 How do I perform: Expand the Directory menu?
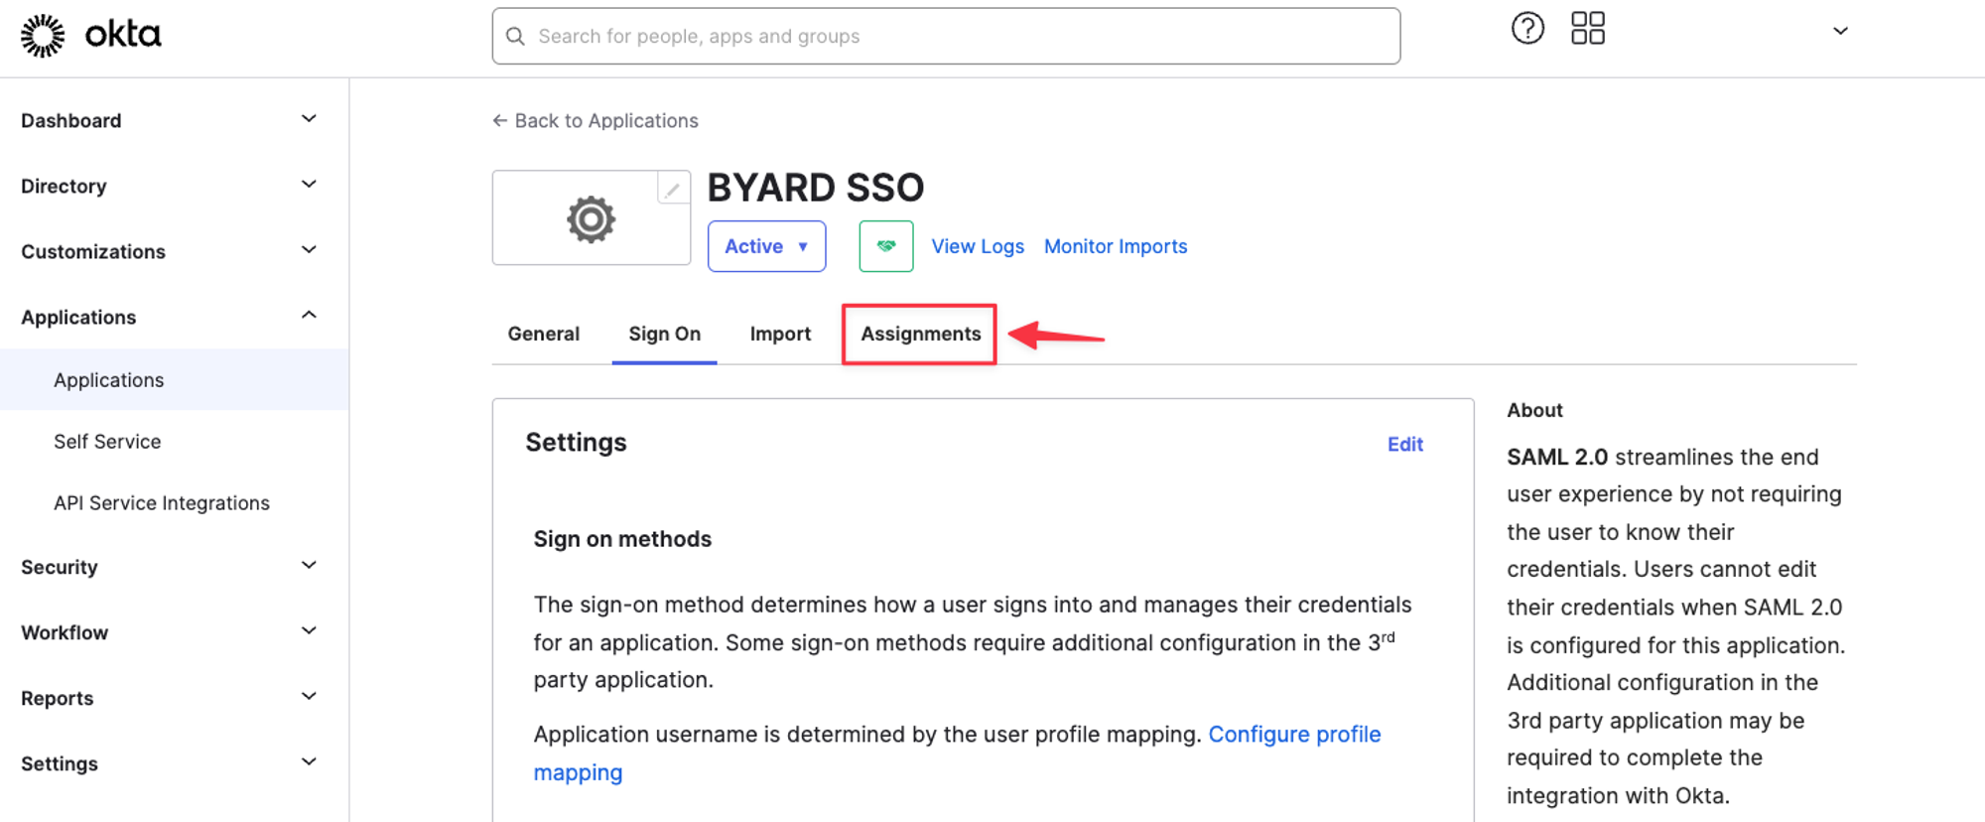click(x=175, y=186)
